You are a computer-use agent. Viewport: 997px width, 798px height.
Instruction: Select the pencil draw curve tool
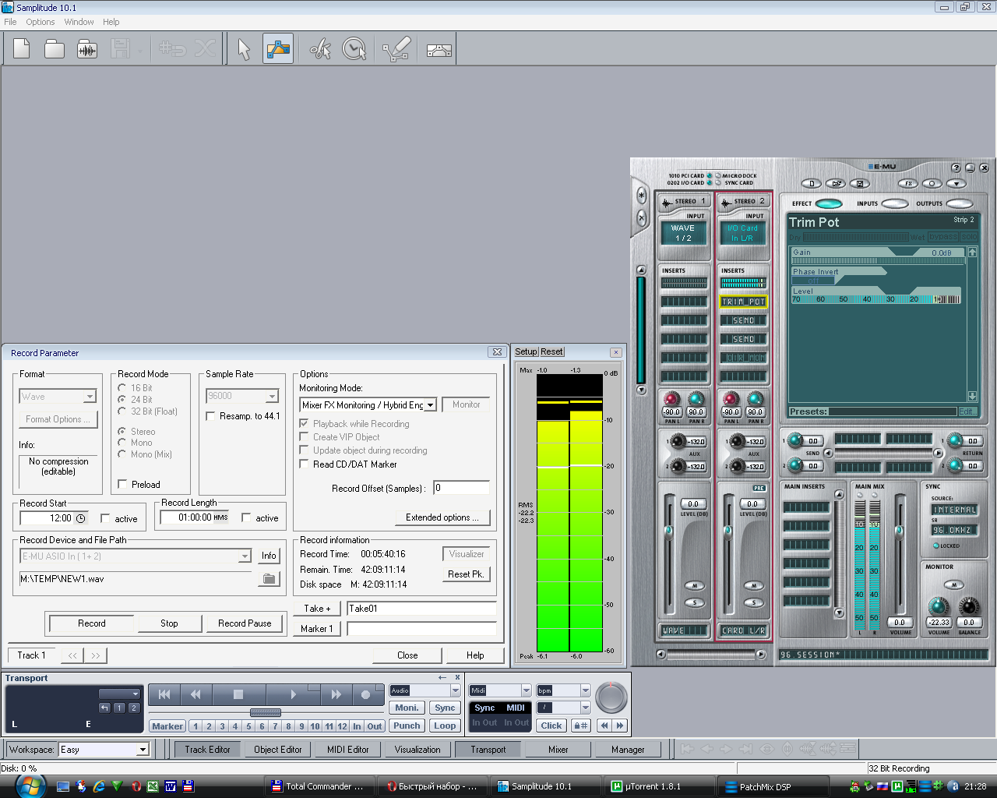396,49
